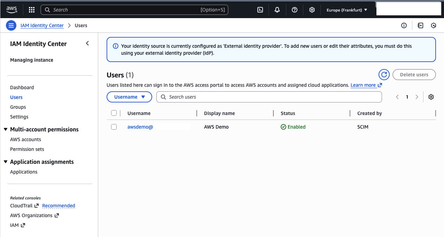Open the Europe (Frankfurt) region dropdown
Screen dimensions: 444x237
(346, 10)
